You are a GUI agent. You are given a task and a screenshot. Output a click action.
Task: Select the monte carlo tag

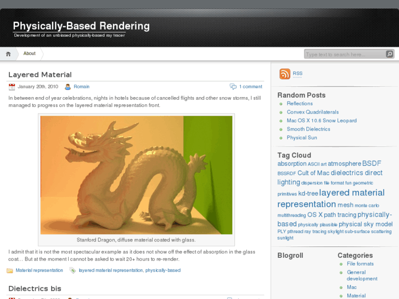pos(367,205)
